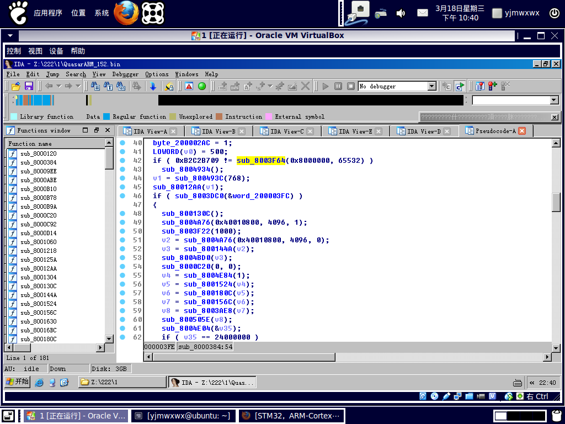Open the VirtualBox 设备 menu
This screenshot has width=565, height=424.
[56, 51]
